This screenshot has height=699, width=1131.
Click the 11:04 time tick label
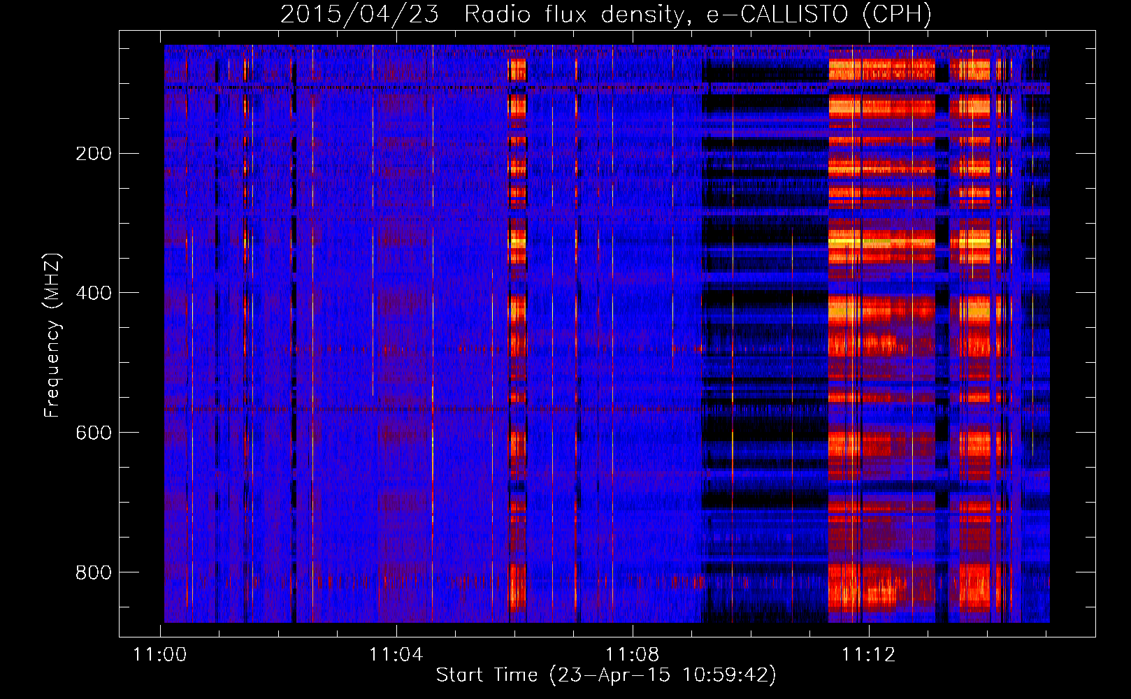pyautogui.click(x=396, y=655)
